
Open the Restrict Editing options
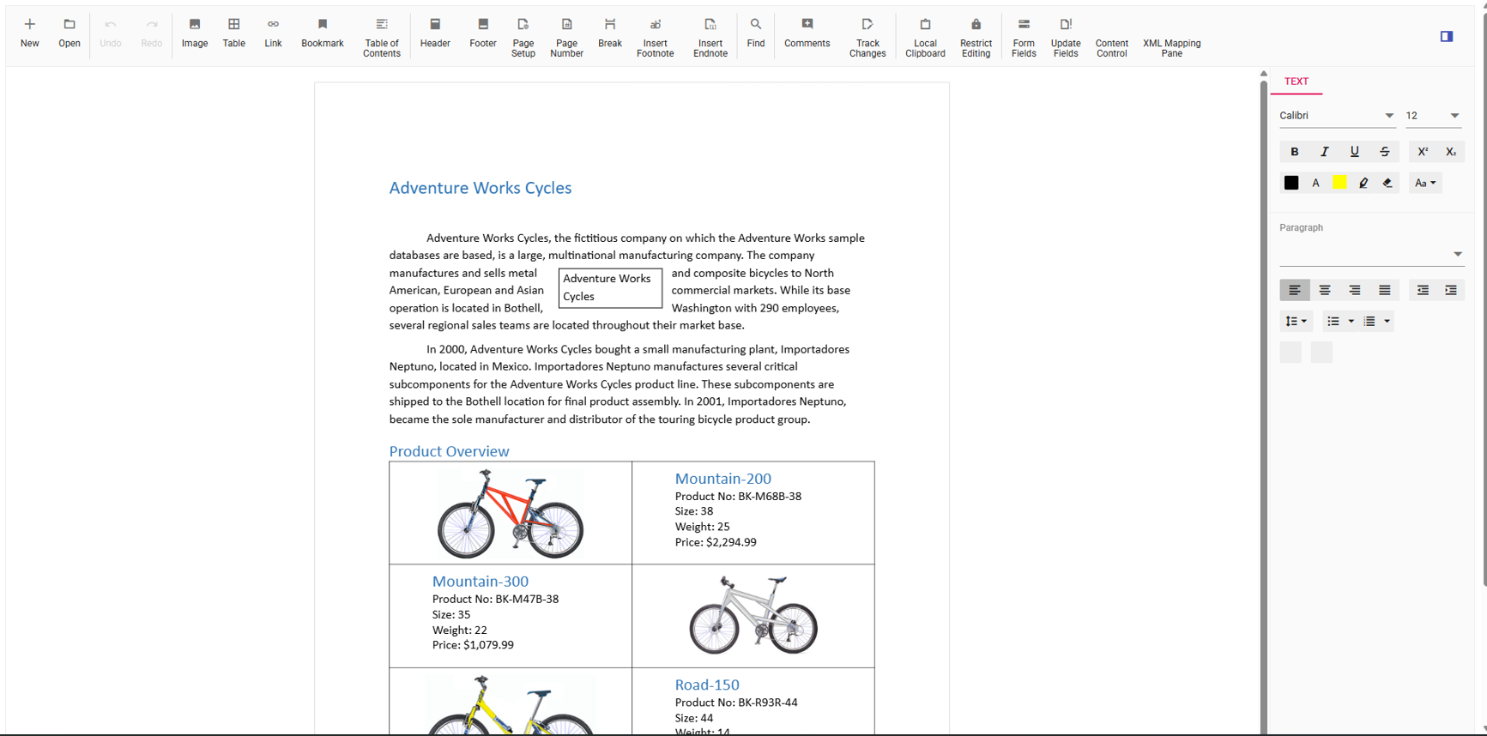click(x=976, y=37)
